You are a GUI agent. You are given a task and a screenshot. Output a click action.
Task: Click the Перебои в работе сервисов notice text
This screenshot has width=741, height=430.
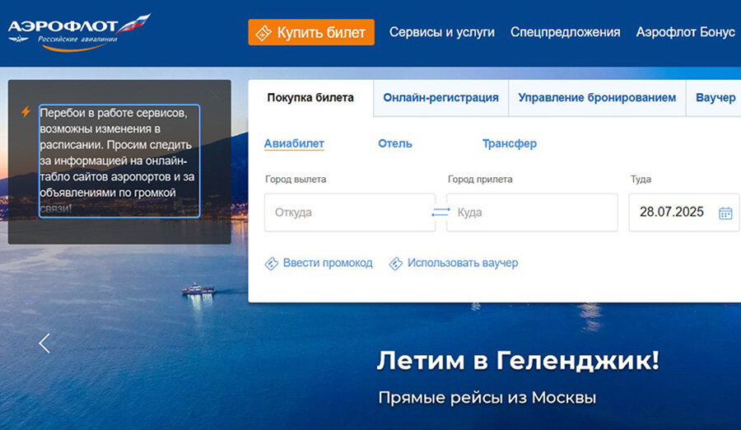coord(119,161)
